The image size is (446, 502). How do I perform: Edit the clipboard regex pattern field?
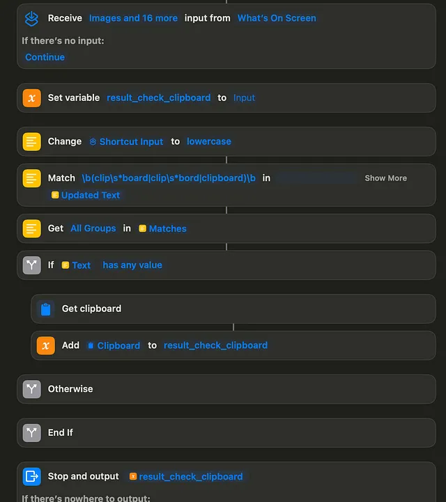click(x=169, y=178)
